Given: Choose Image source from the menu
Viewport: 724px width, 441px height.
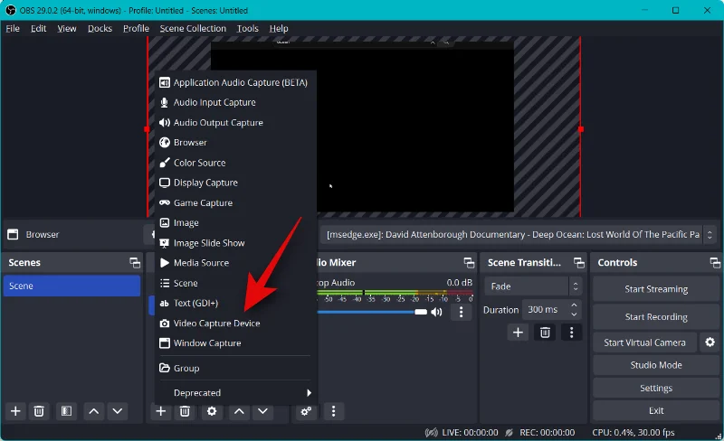Looking at the screenshot, I should point(235,223).
